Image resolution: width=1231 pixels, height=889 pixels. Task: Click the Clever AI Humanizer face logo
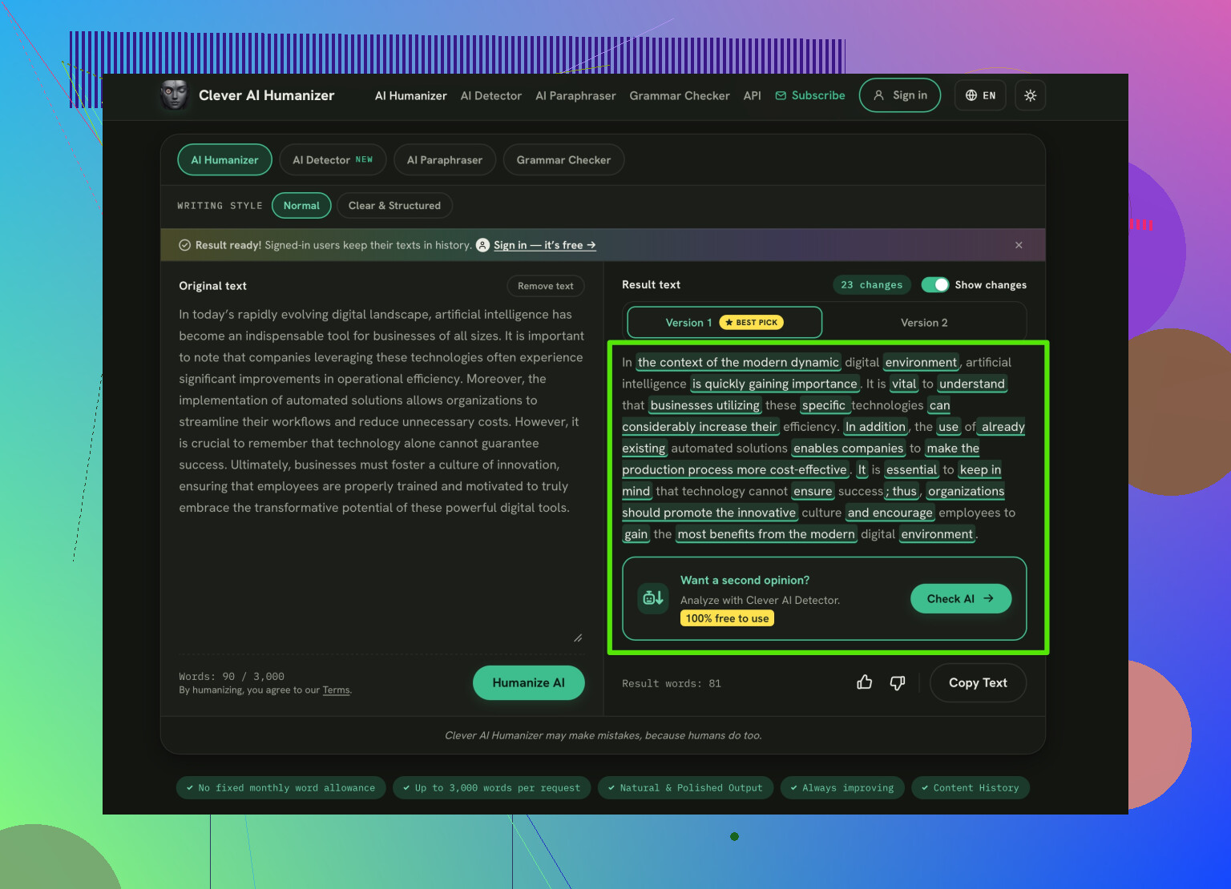[x=174, y=95]
